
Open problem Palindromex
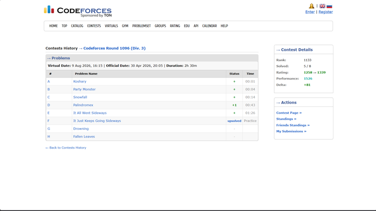[83, 105]
